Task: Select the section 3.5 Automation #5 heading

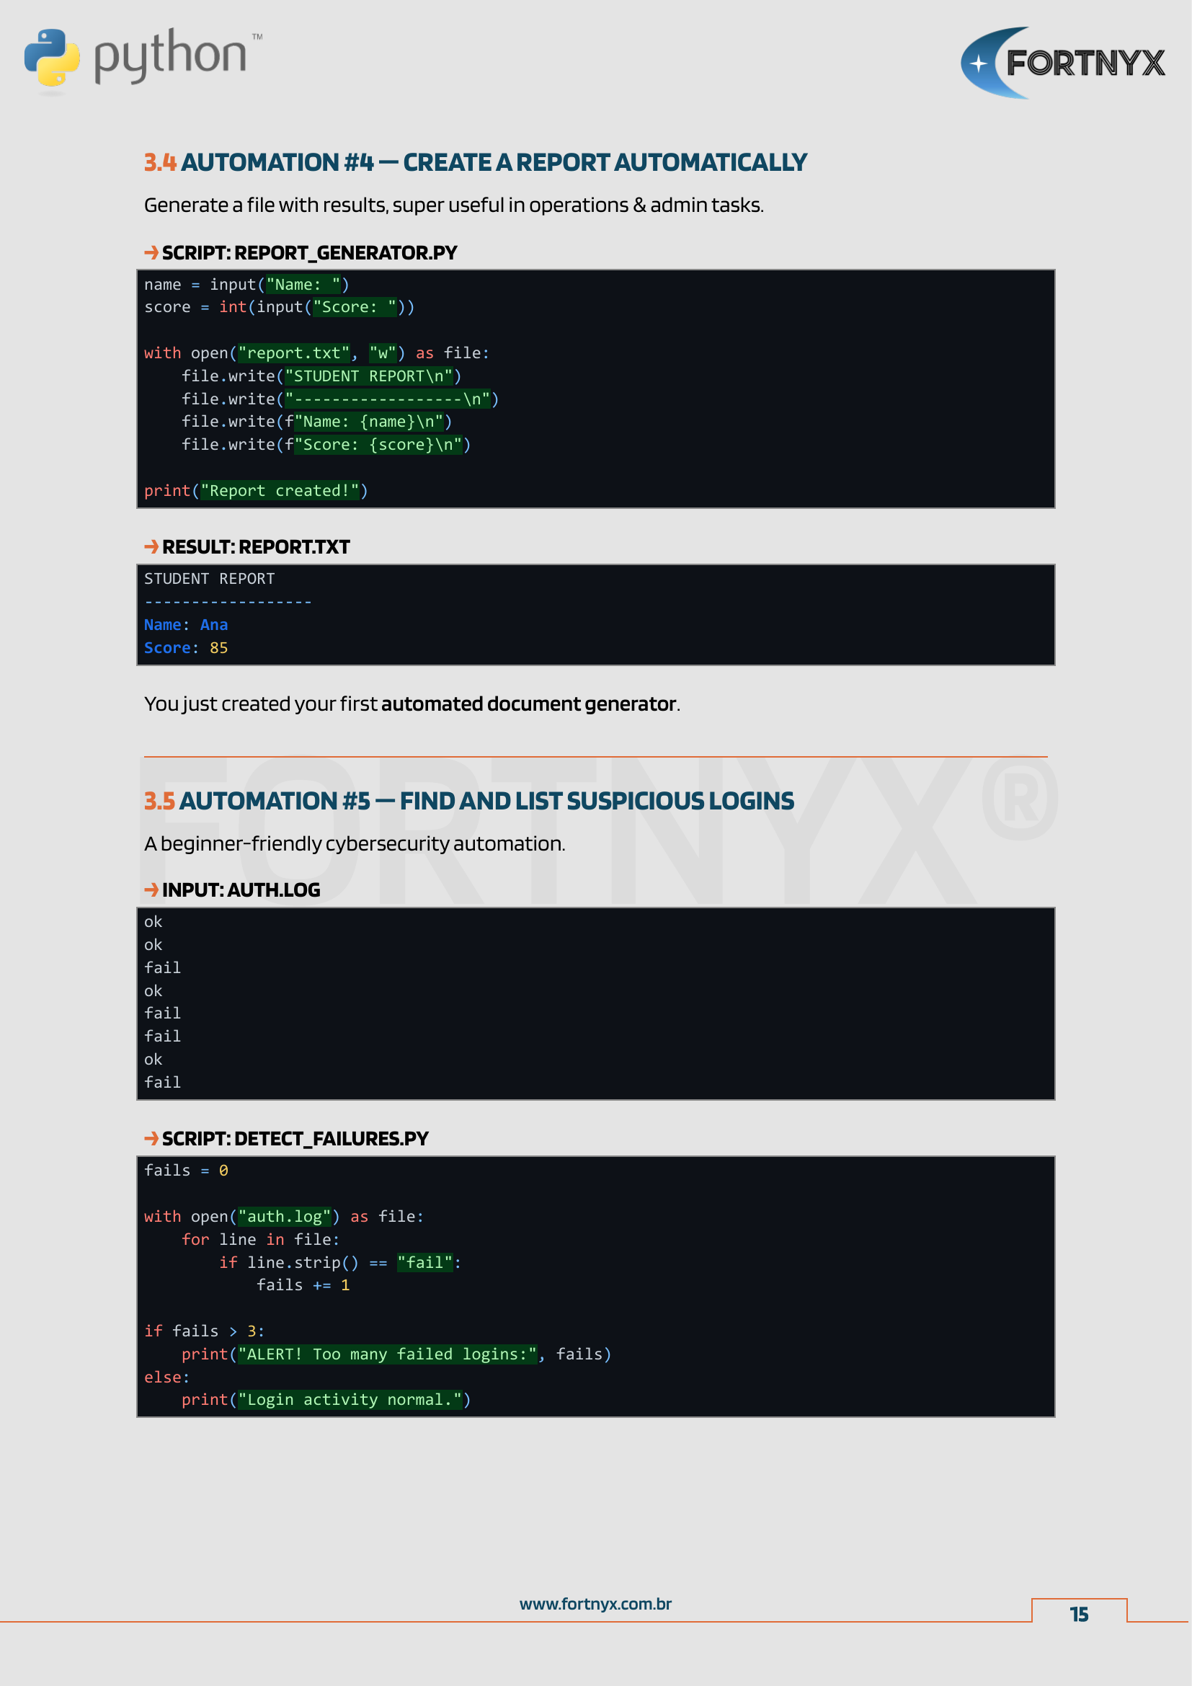Action: coord(468,800)
